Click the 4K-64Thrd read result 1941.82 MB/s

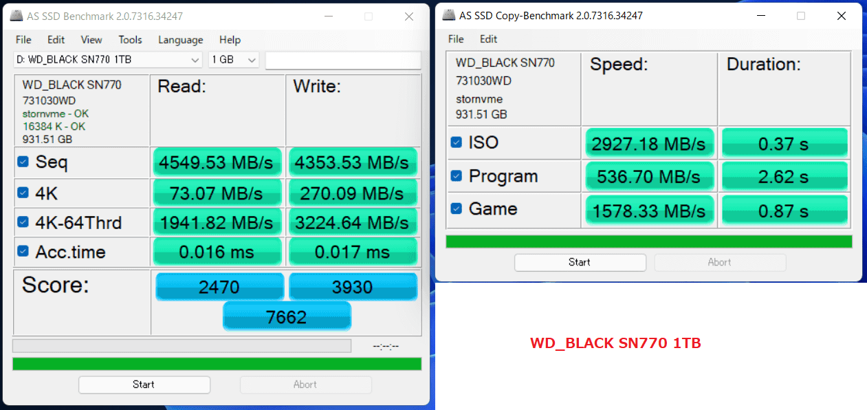217,222
